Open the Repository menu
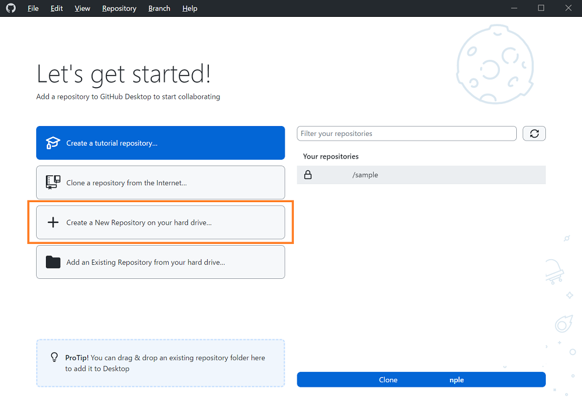 [x=119, y=8]
